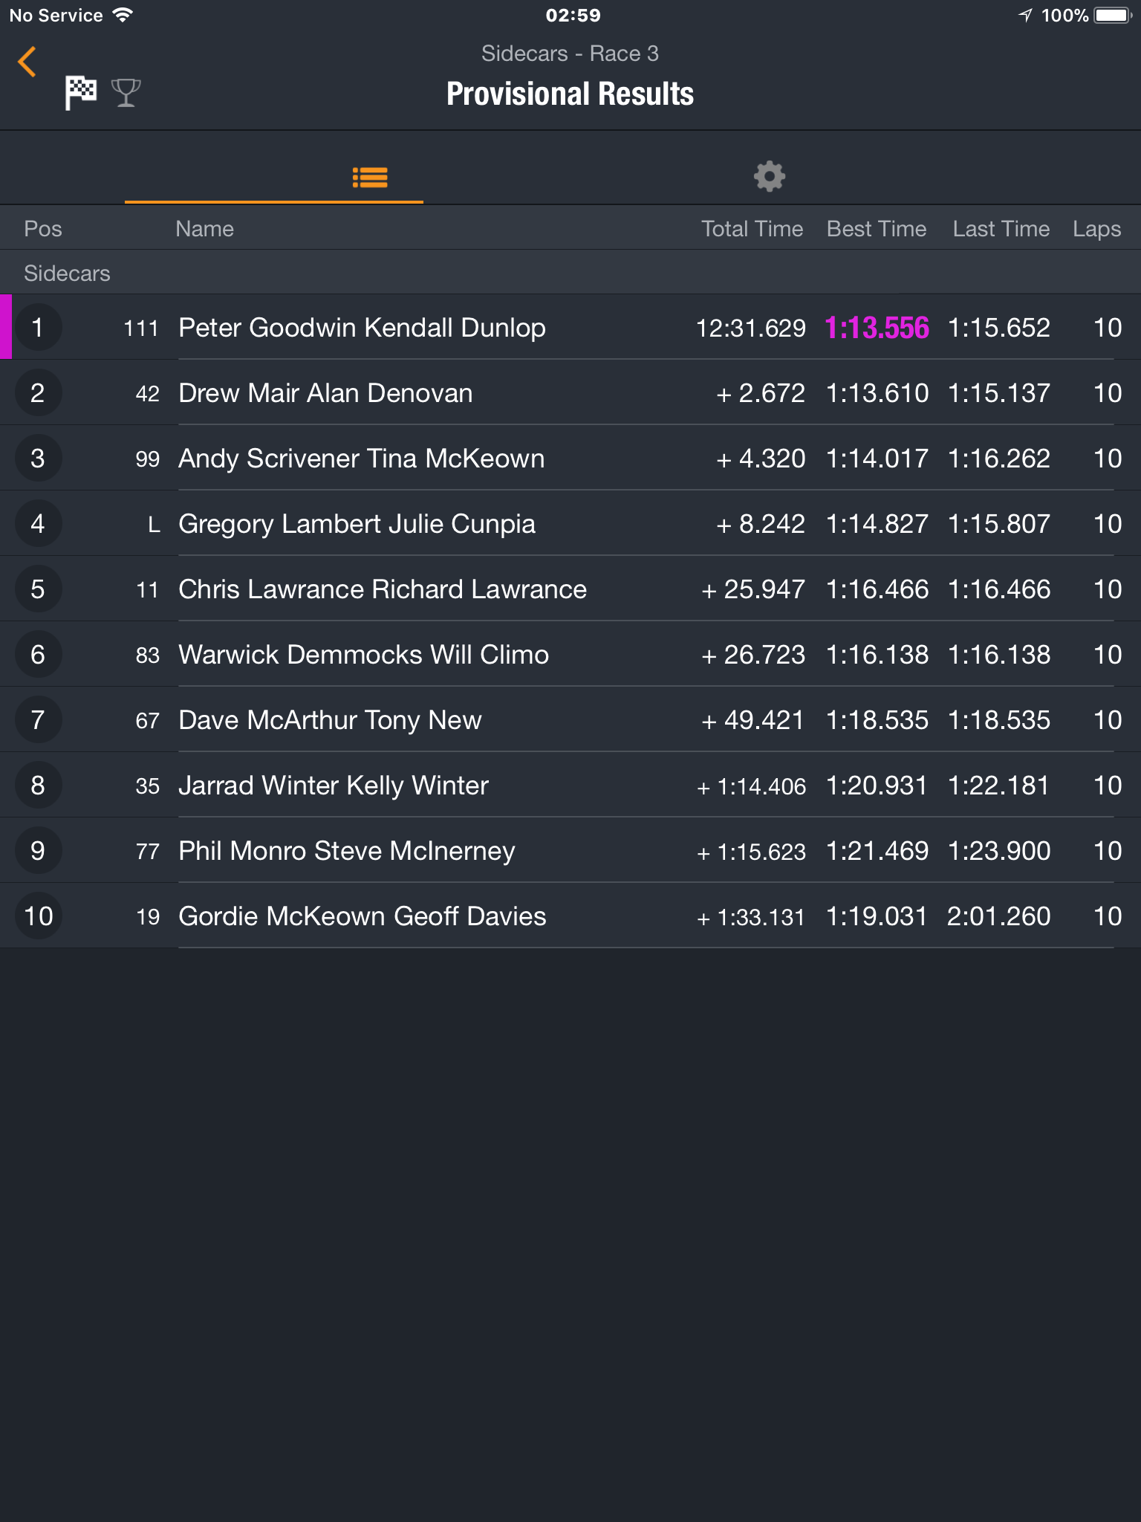Select the checkered flag results icon

tap(81, 93)
